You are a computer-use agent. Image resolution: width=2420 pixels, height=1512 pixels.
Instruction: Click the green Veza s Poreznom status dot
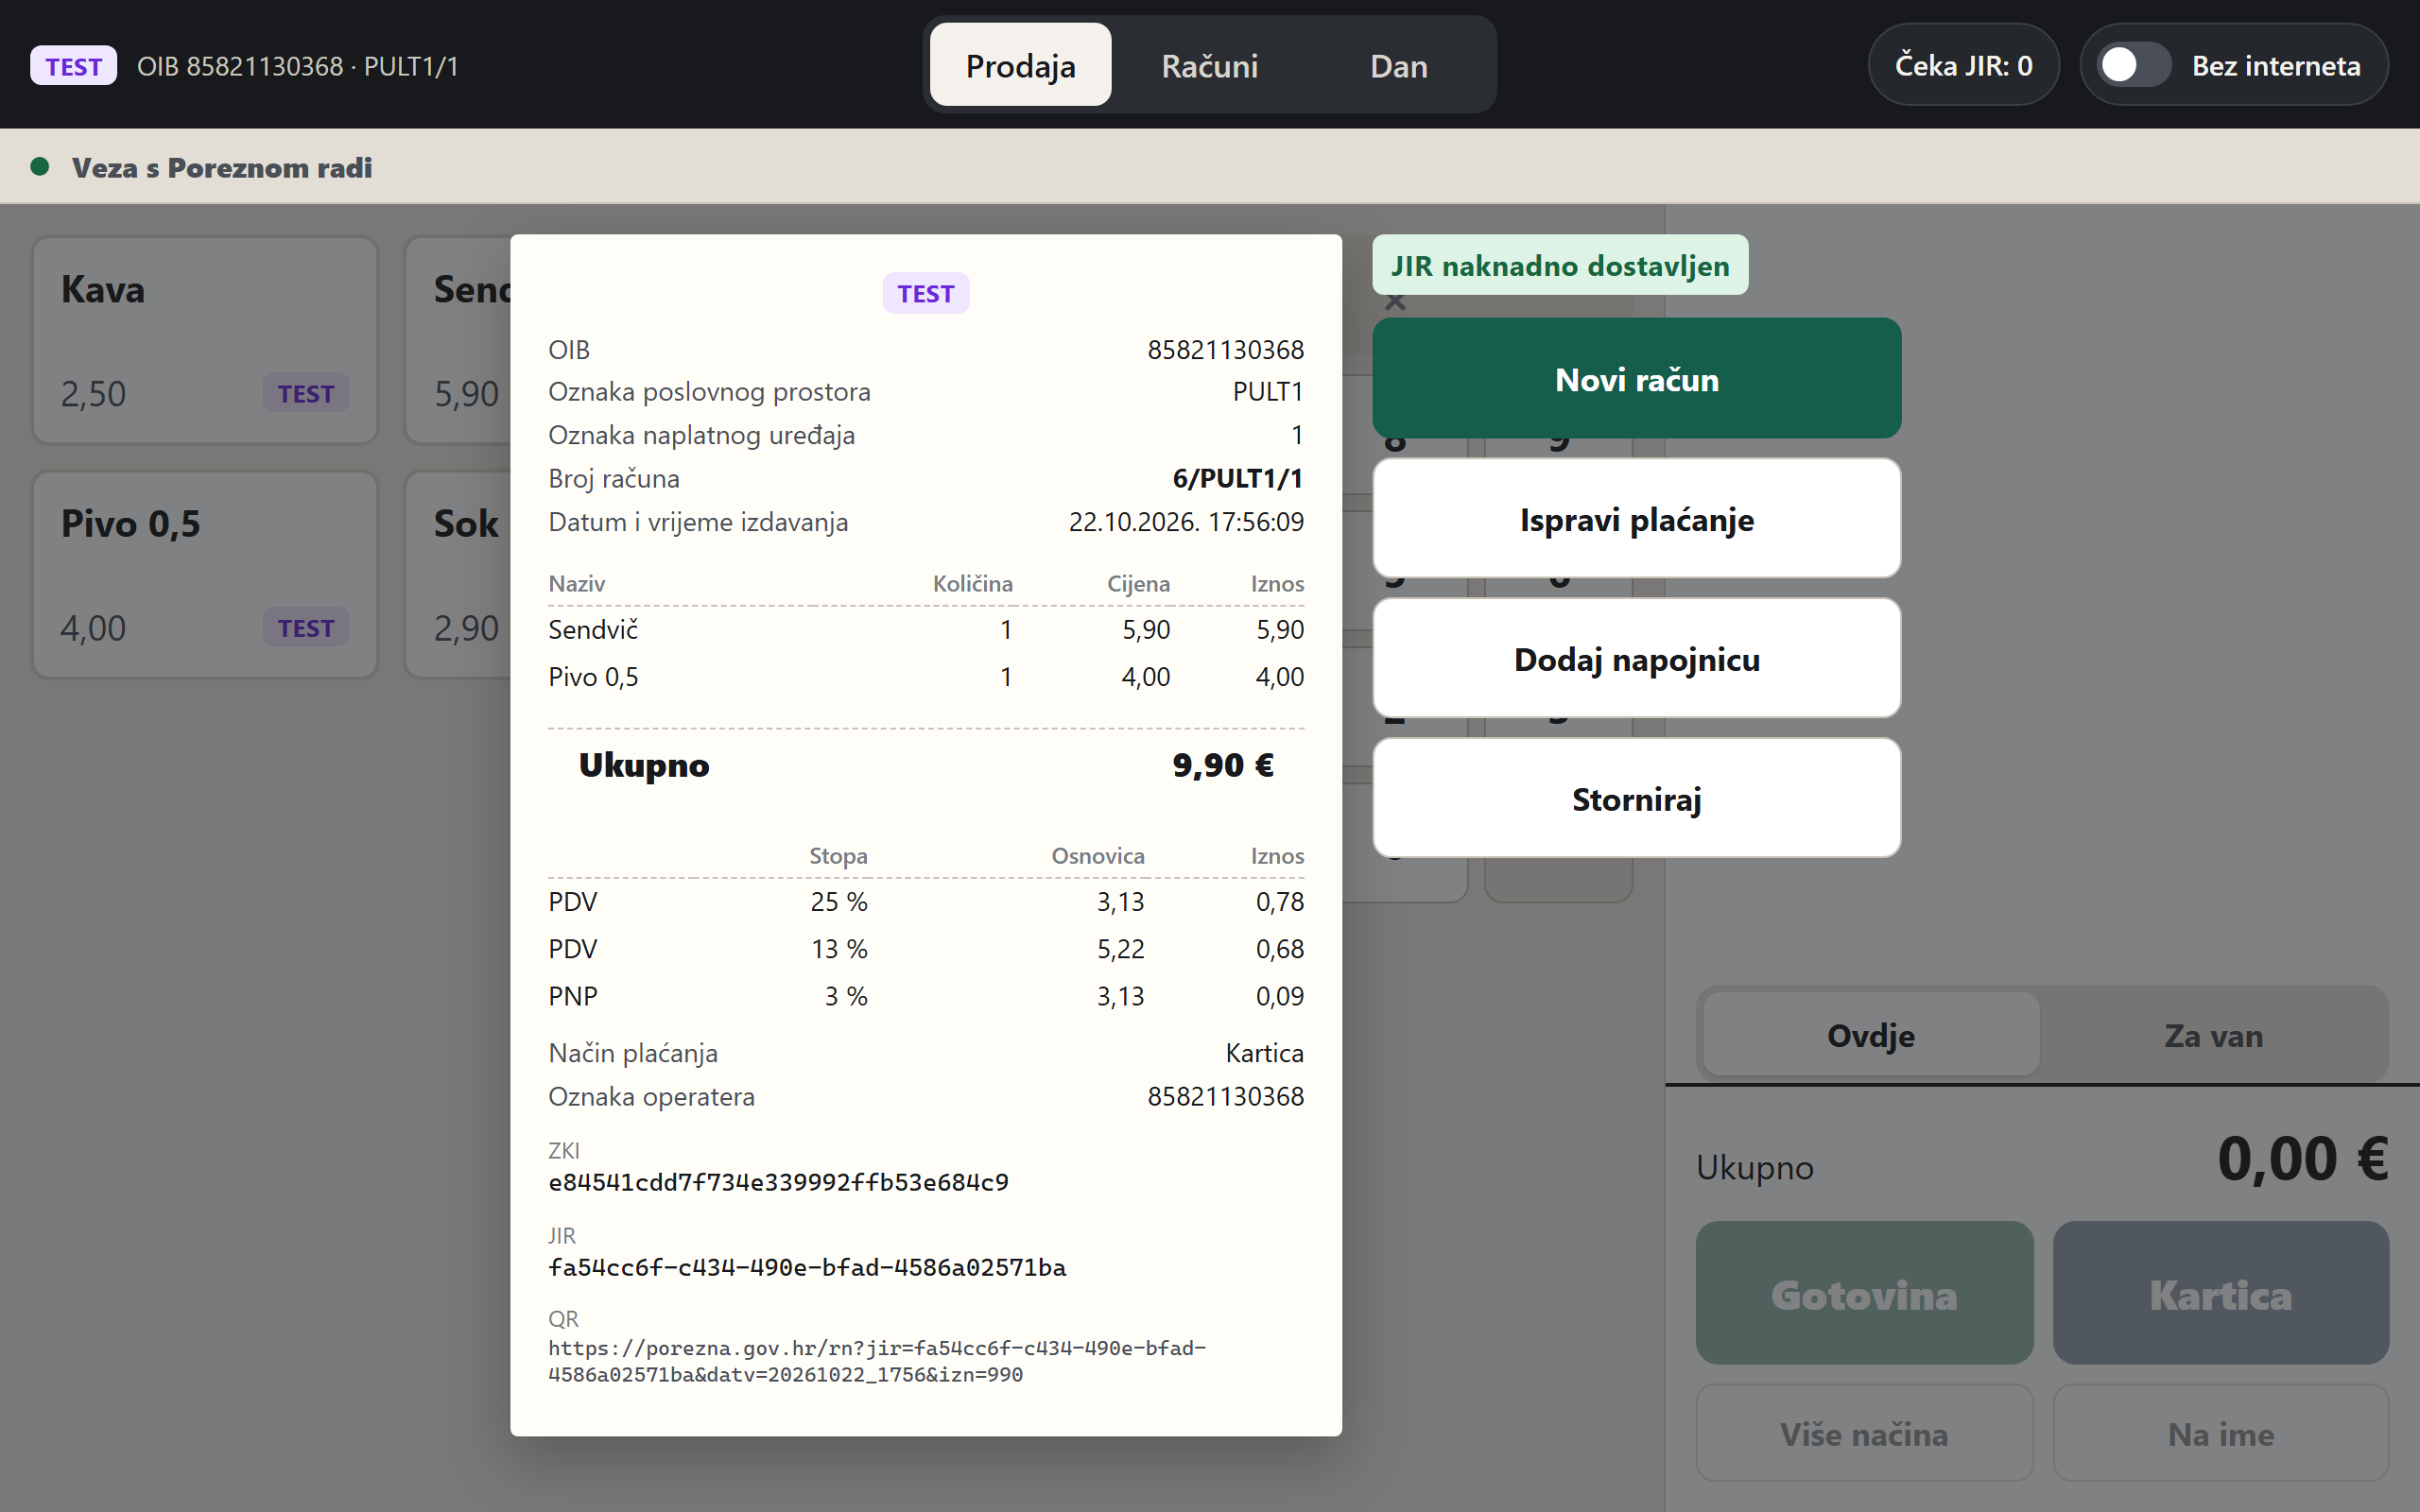coord(40,166)
